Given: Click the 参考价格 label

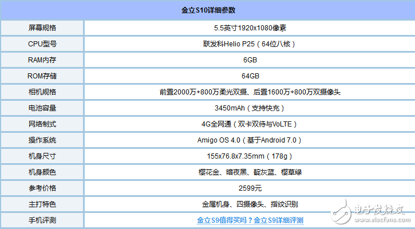Looking at the screenshot, I should [x=42, y=188].
